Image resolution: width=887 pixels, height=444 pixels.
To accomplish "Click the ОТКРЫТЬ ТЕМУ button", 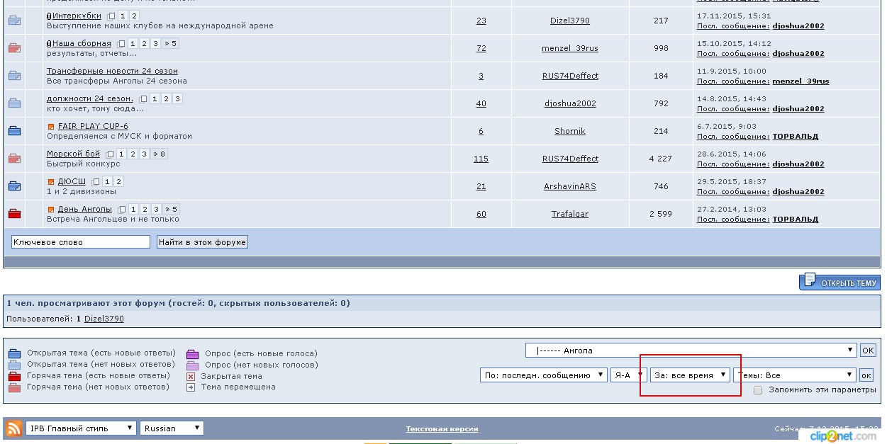I will coord(840,283).
